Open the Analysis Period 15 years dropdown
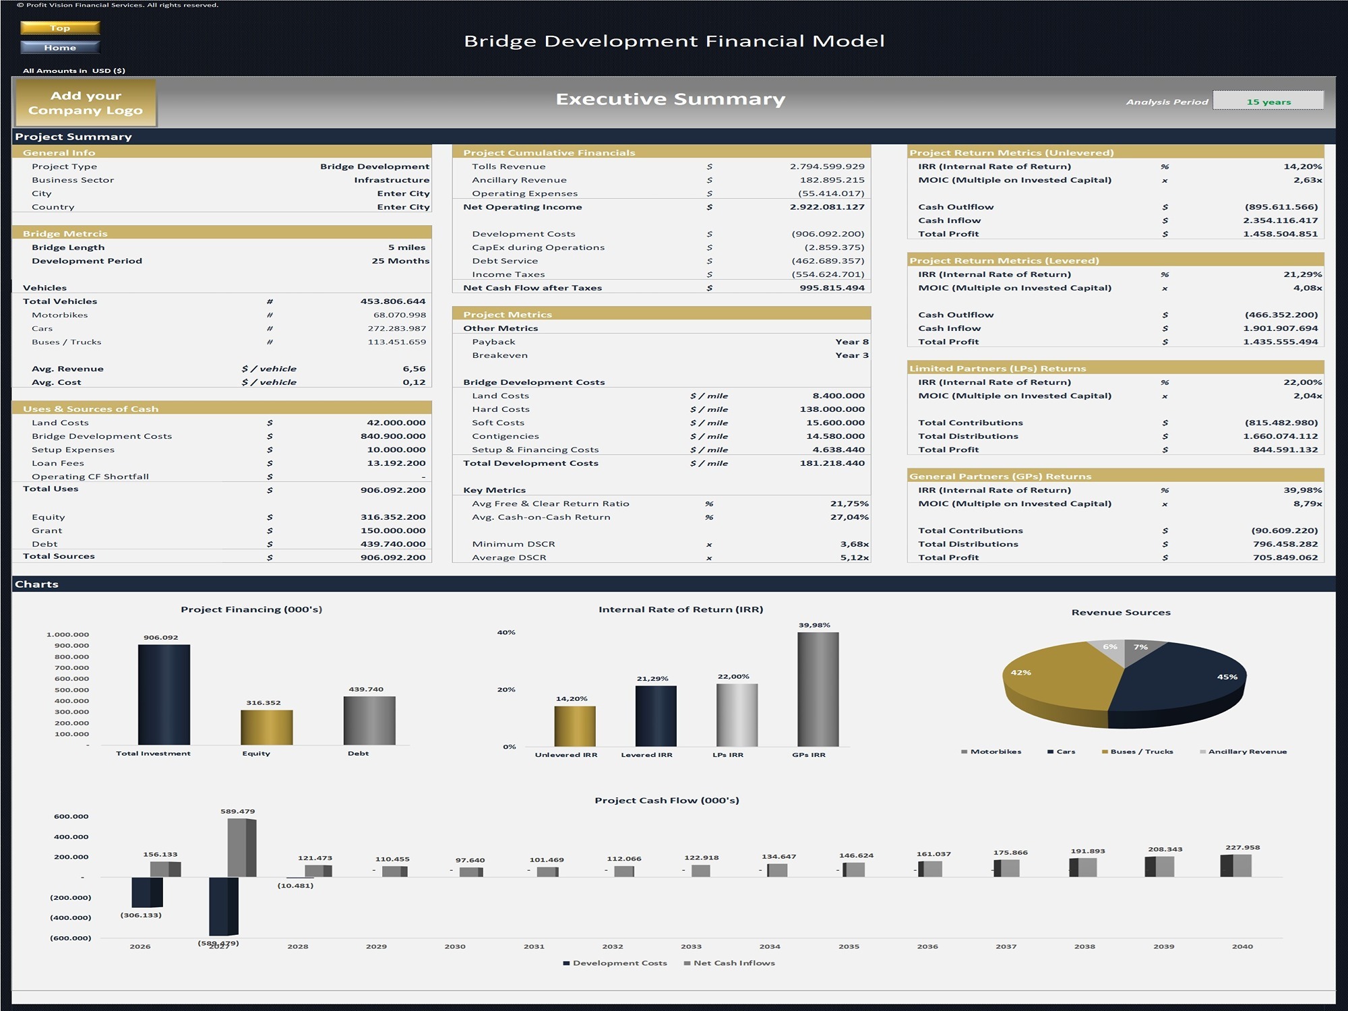Screen dimensions: 1348x1011 [x=1268, y=102]
